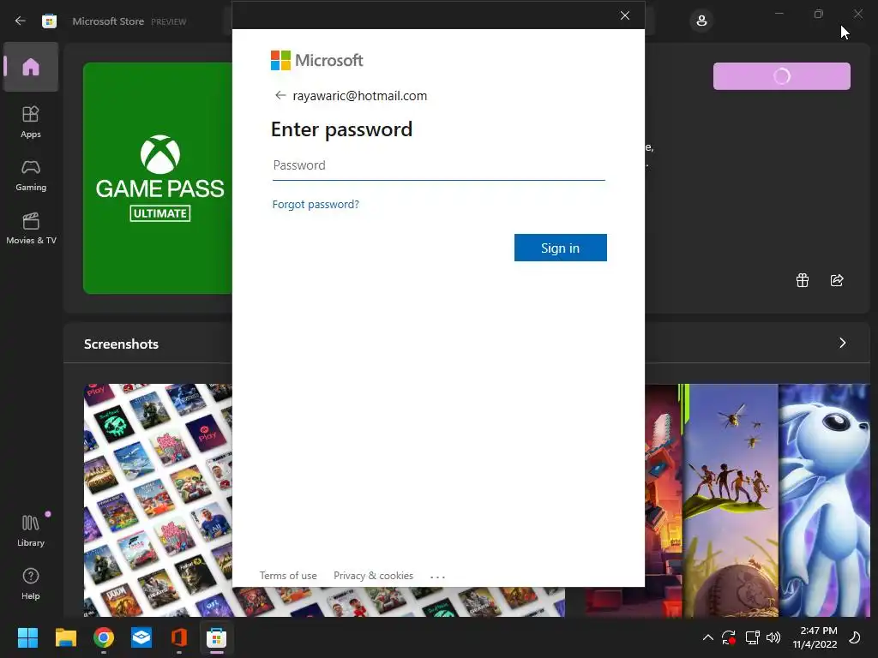Screen dimensions: 878x658
Task: Open Help in the Store sidebar
Action: [31, 583]
